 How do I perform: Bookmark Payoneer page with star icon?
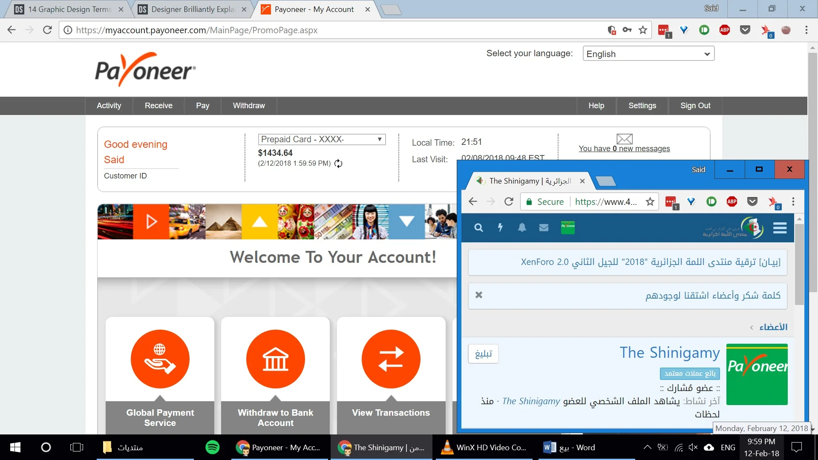[x=643, y=30]
